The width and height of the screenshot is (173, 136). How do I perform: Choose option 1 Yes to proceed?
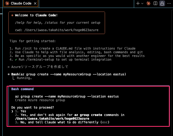21,111
